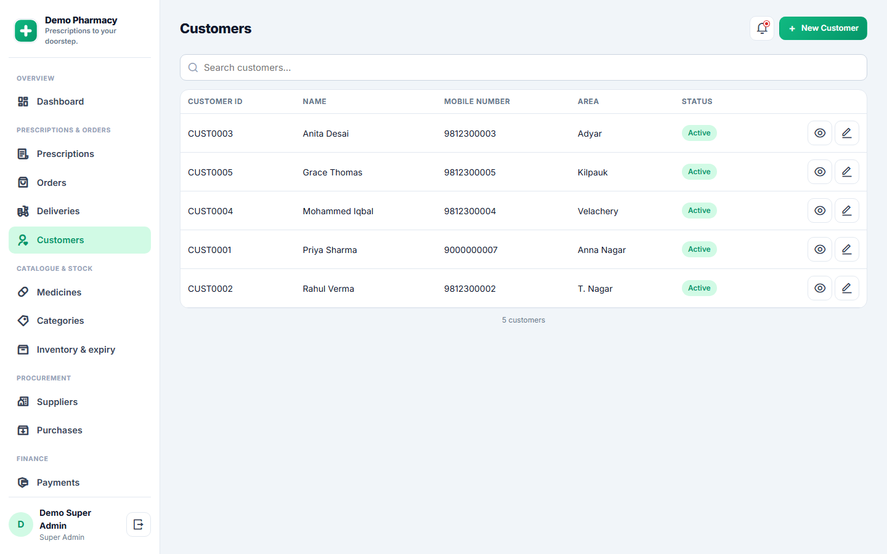View details for Mohammed Iqbal
The width and height of the screenshot is (887, 554).
click(820, 211)
